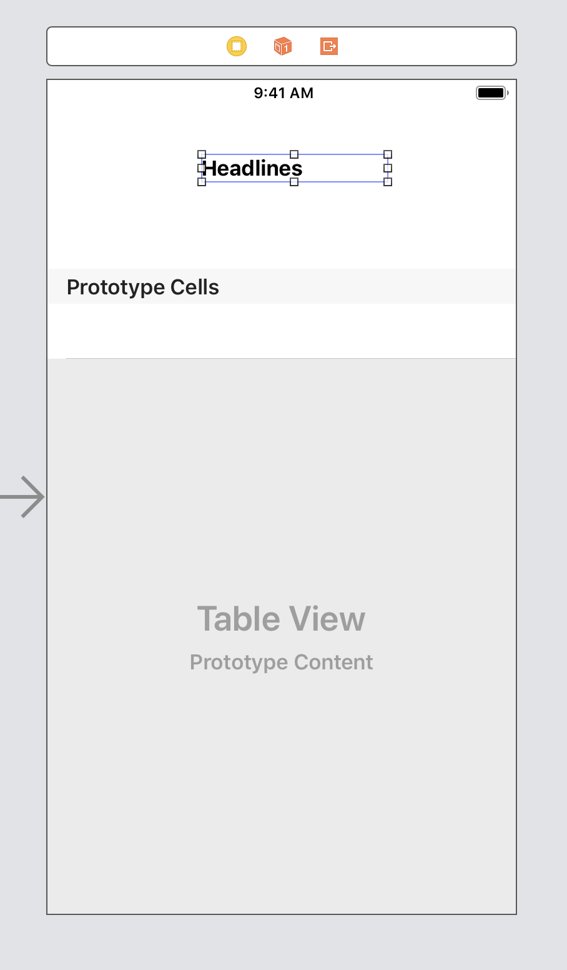The height and width of the screenshot is (970, 567).
Task: Click the bottom-center resize handle of Headlines
Action: click(x=295, y=182)
